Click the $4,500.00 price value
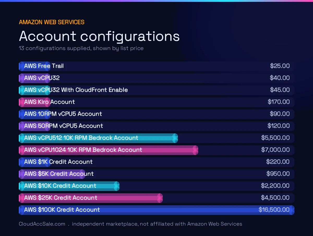313x236 pixels. 275,198
